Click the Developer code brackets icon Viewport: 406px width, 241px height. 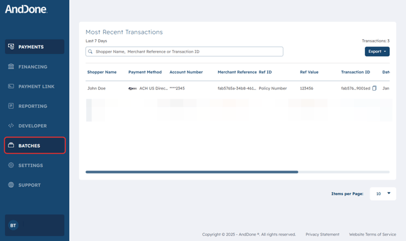coord(11,125)
